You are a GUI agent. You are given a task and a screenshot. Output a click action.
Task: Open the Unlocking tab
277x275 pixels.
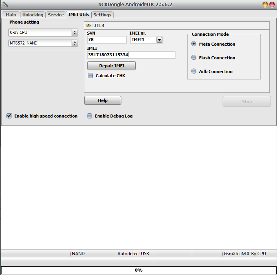[x=33, y=15]
